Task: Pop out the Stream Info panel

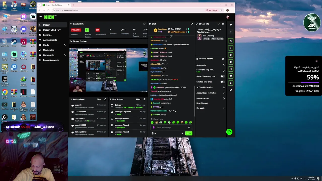Action: [223, 24]
